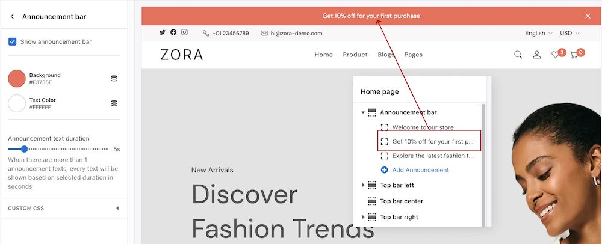Click the 'New Arrivals' hero subtitle
This screenshot has width=602, height=244.
pyautogui.click(x=212, y=170)
